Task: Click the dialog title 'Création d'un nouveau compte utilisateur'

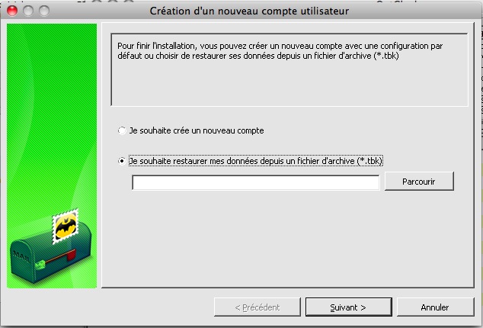Action: [x=249, y=11]
